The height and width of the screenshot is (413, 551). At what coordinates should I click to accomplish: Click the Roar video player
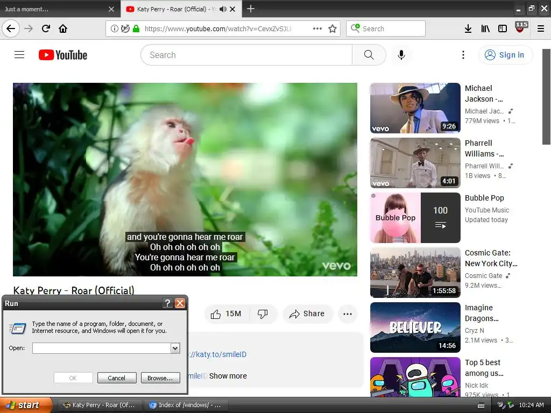pyautogui.click(x=185, y=180)
